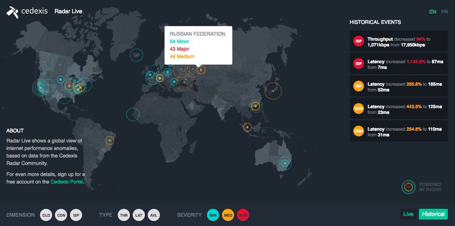Toggle the MJR severity filter
Image resolution: width=455 pixels, height=226 pixels.
[243, 215]
